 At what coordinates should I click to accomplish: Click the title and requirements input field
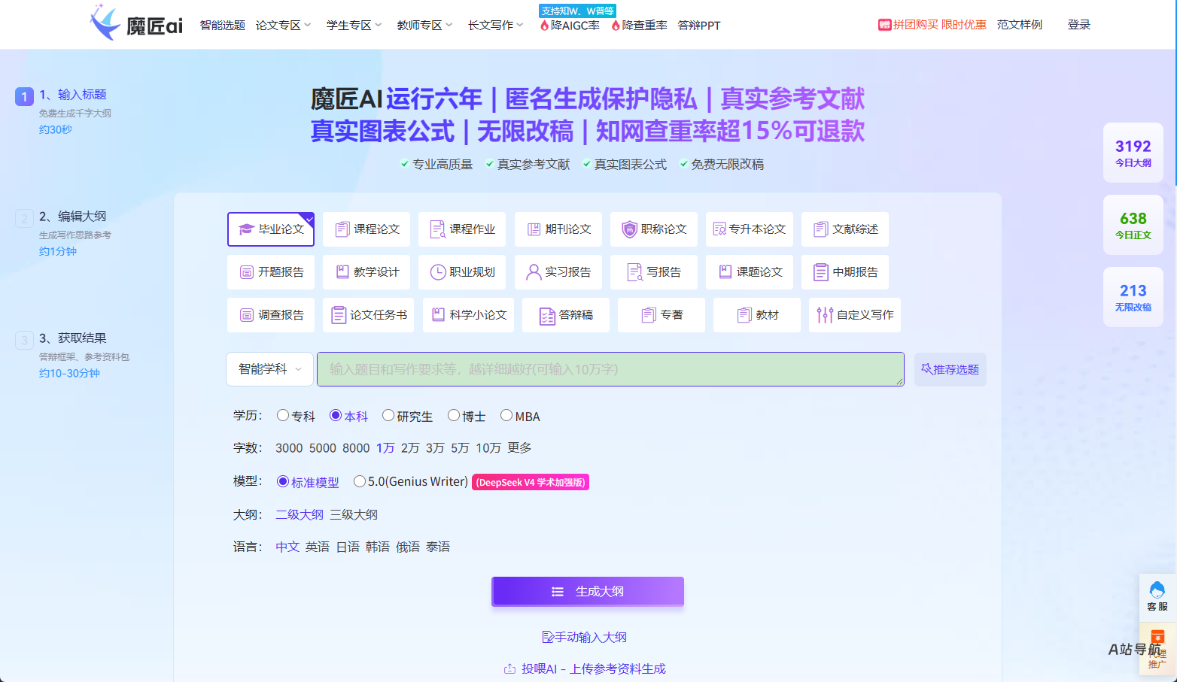coord(610,369)
